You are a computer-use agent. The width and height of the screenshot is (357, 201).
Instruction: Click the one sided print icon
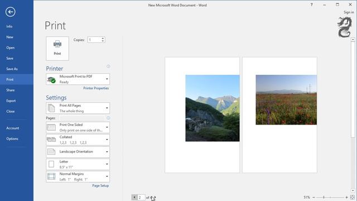(51, 127)
